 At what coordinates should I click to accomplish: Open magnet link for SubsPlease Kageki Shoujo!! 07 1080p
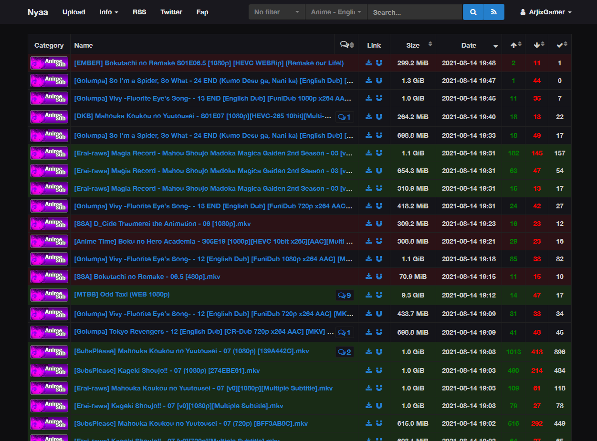click(379, 370)
